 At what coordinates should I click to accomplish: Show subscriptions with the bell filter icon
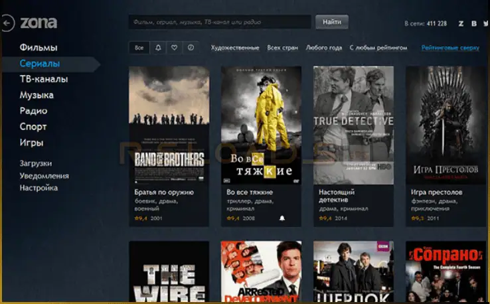(158, 48)
